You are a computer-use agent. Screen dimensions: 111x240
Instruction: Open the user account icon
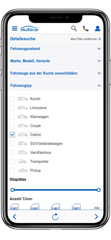98,29
